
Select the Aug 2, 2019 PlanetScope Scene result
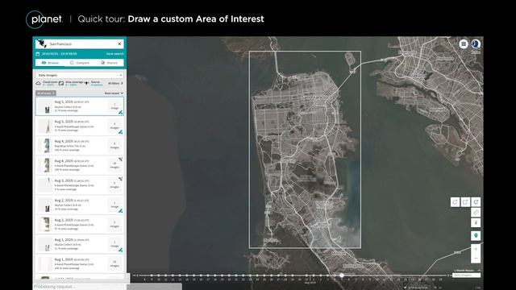(80, 225)
